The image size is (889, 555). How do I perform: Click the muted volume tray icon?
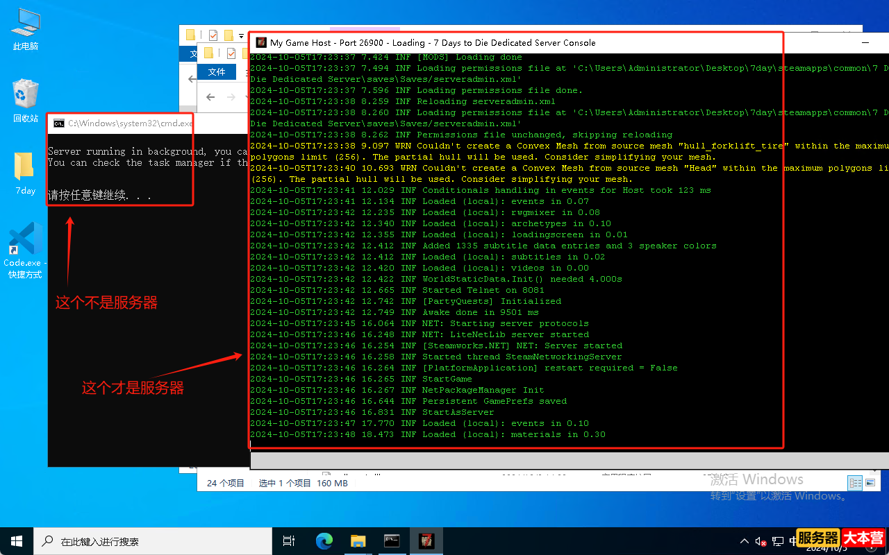[x=761, y=541]
